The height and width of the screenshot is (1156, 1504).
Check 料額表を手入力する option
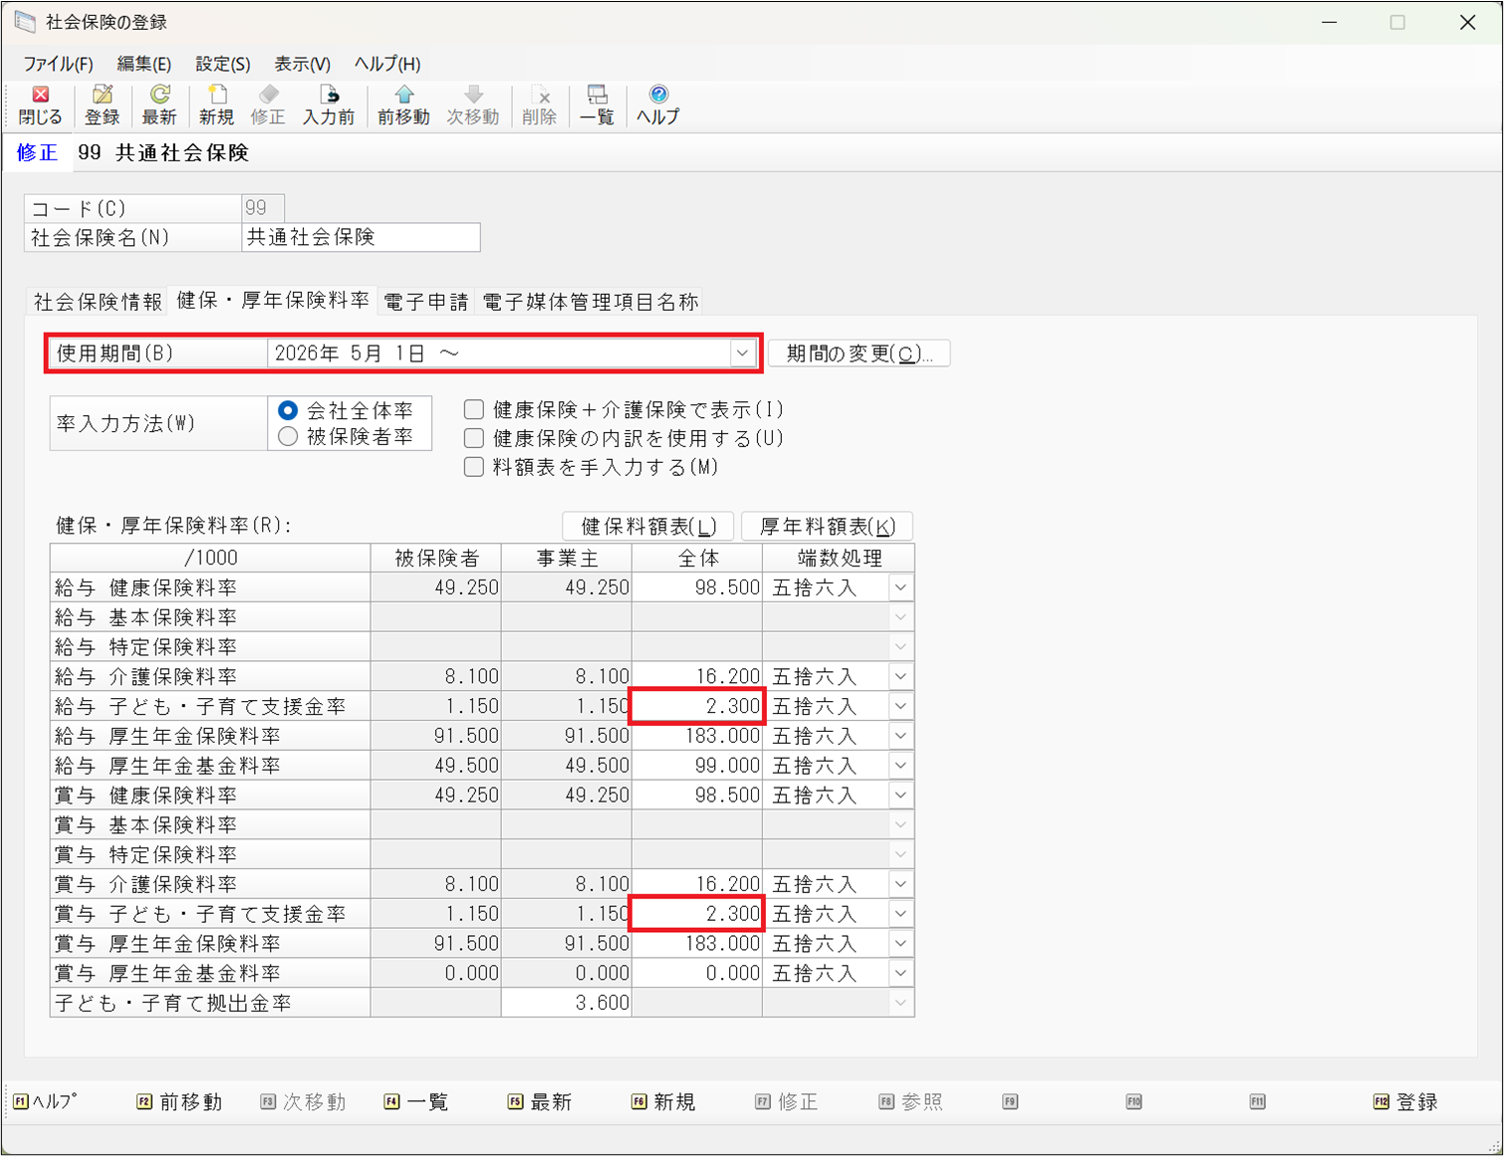click(474, 467)
